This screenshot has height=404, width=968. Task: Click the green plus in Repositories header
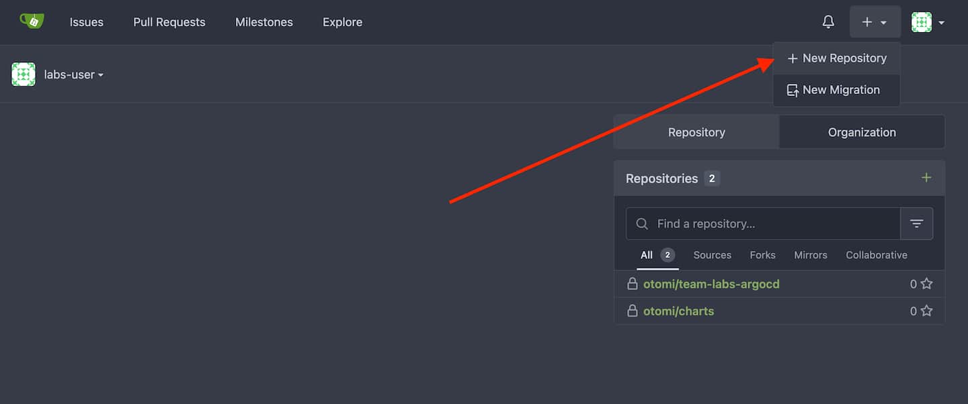coord(926,178)
